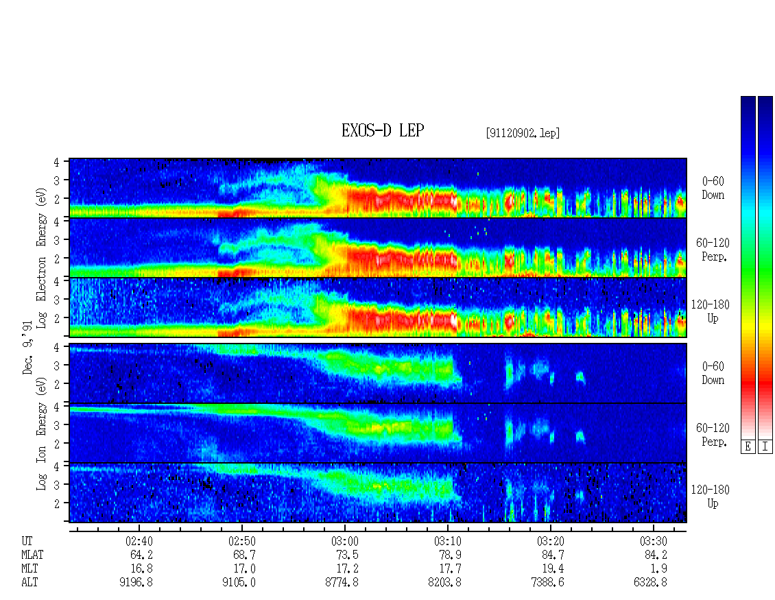
Task: Select the ion panel 0-60 Down label
Action: (x=713, y=373)
